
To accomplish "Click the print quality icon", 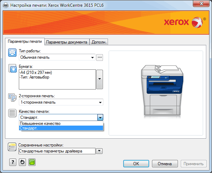I will (x=12, y=113).
